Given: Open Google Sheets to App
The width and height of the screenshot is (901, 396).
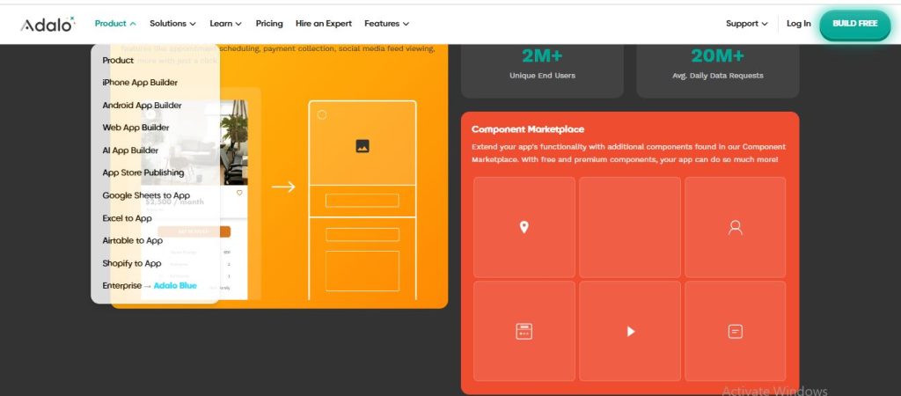Looking at the screenshot, I should (146, 195).
